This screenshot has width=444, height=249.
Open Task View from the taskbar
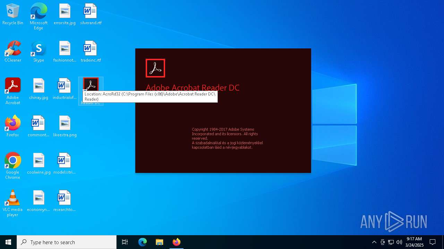click(125, 242)
